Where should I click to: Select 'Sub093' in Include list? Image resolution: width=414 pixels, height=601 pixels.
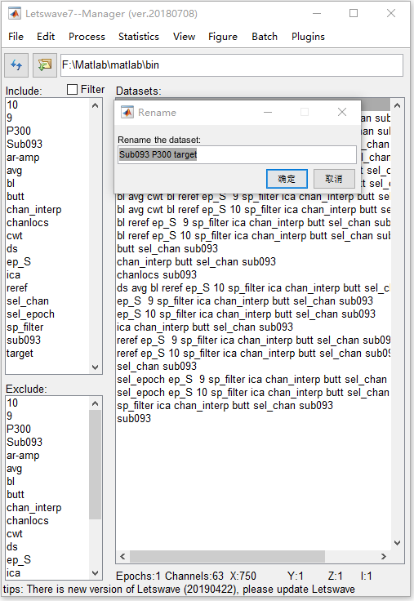pos(24,144)
